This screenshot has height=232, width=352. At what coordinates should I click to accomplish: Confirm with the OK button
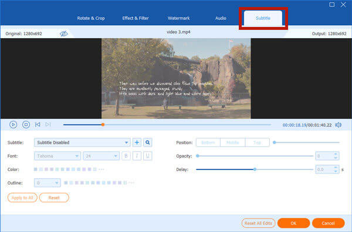click(x=294, y=223)
